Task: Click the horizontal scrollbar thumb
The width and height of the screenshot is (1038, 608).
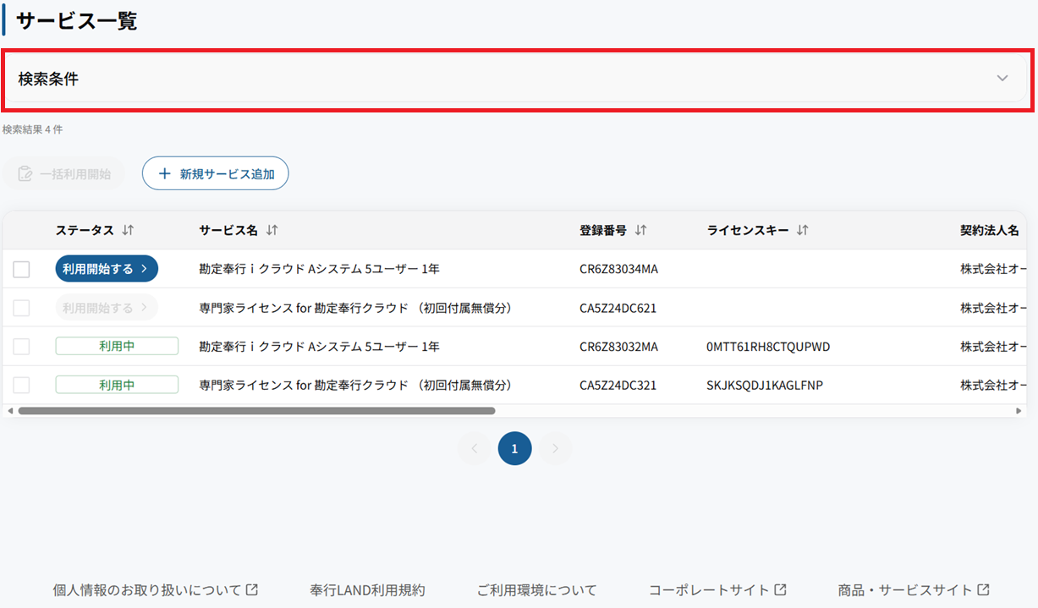Action: coord(256,411)
